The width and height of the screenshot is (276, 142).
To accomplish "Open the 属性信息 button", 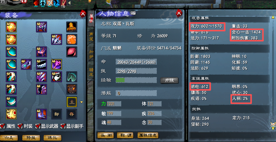I will click(x=148, y=135).
